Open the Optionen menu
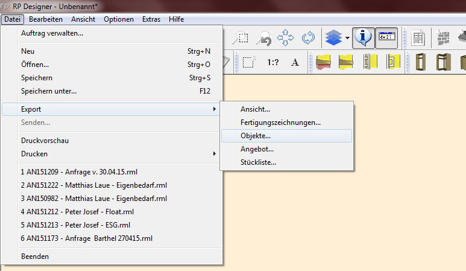 (x=119, y=19)
